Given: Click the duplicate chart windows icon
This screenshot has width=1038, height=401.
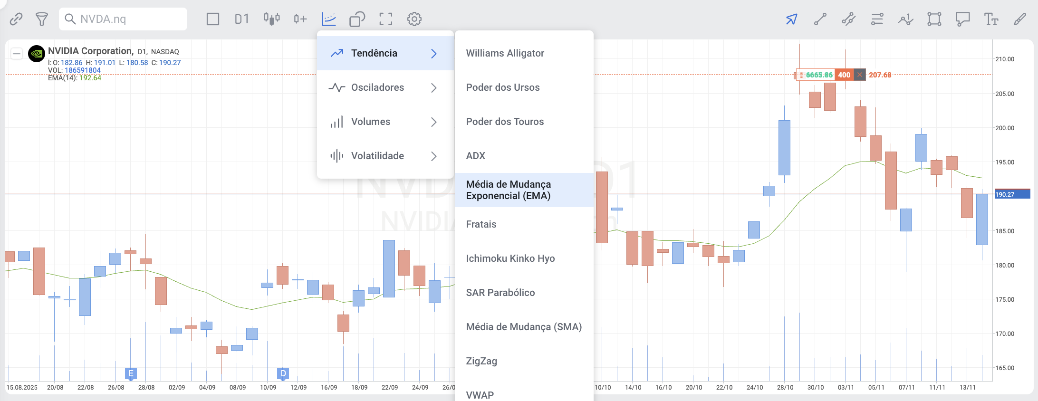Looking at the screenshot, I should 357,19.
